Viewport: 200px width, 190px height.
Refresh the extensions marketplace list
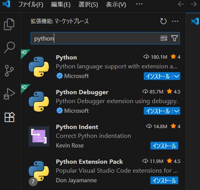point(163,21)
